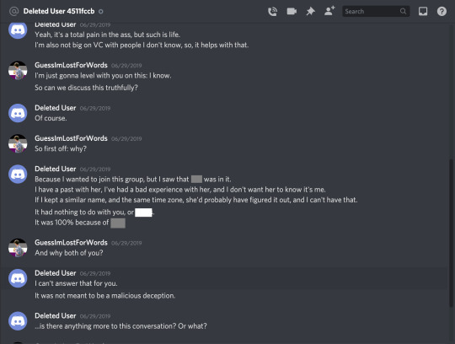
Task: Open Deleted User 4511fccb header name
Action: (59, 11)
